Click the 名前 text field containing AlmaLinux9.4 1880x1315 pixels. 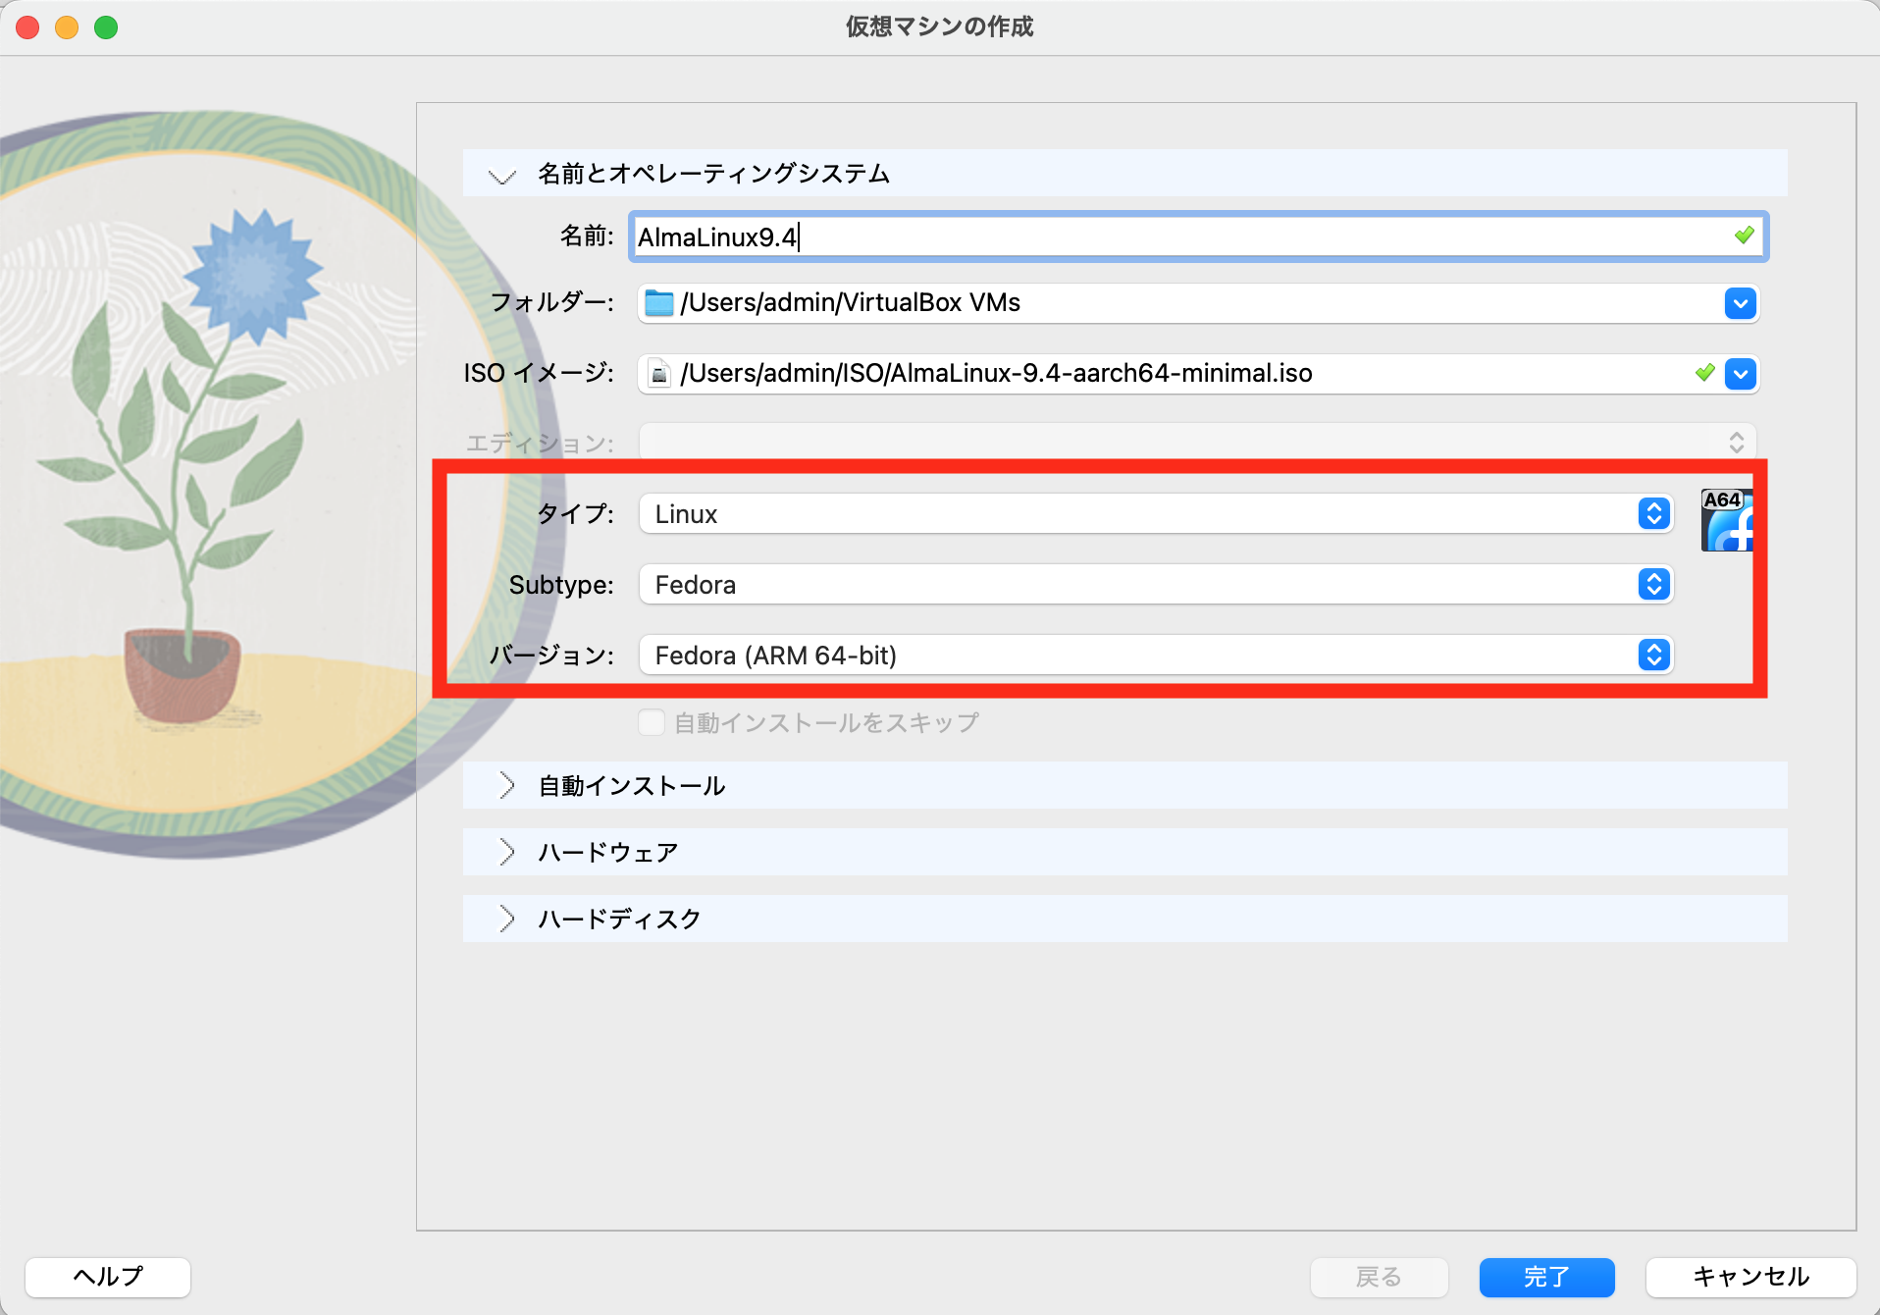[1197, 237]
